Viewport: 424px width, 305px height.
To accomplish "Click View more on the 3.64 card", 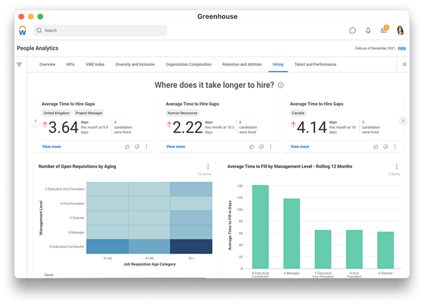I will coord(51,146).
